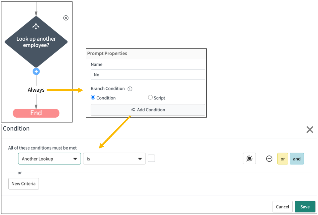Viewport: 318px width, 215px height.
Task: Select the blue 'and' operator chip
Action: (297, 159)
